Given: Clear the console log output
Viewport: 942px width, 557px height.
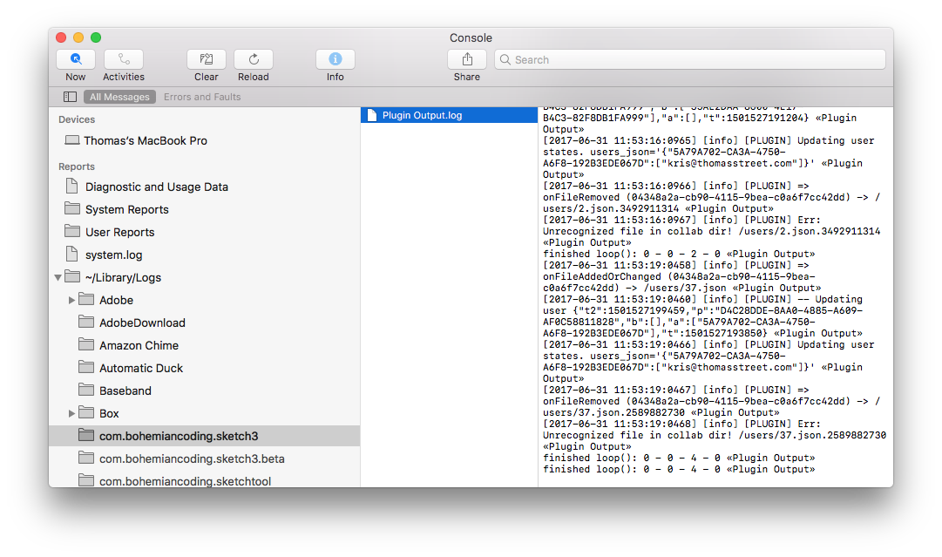Looking at the screenshot, I should 207,59.
